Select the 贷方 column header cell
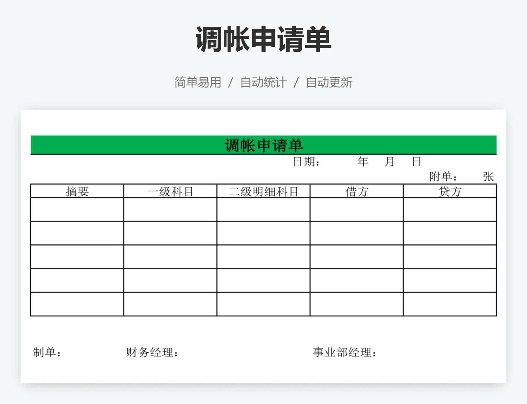This screenshot has height=404, width=527. [450, 191]
